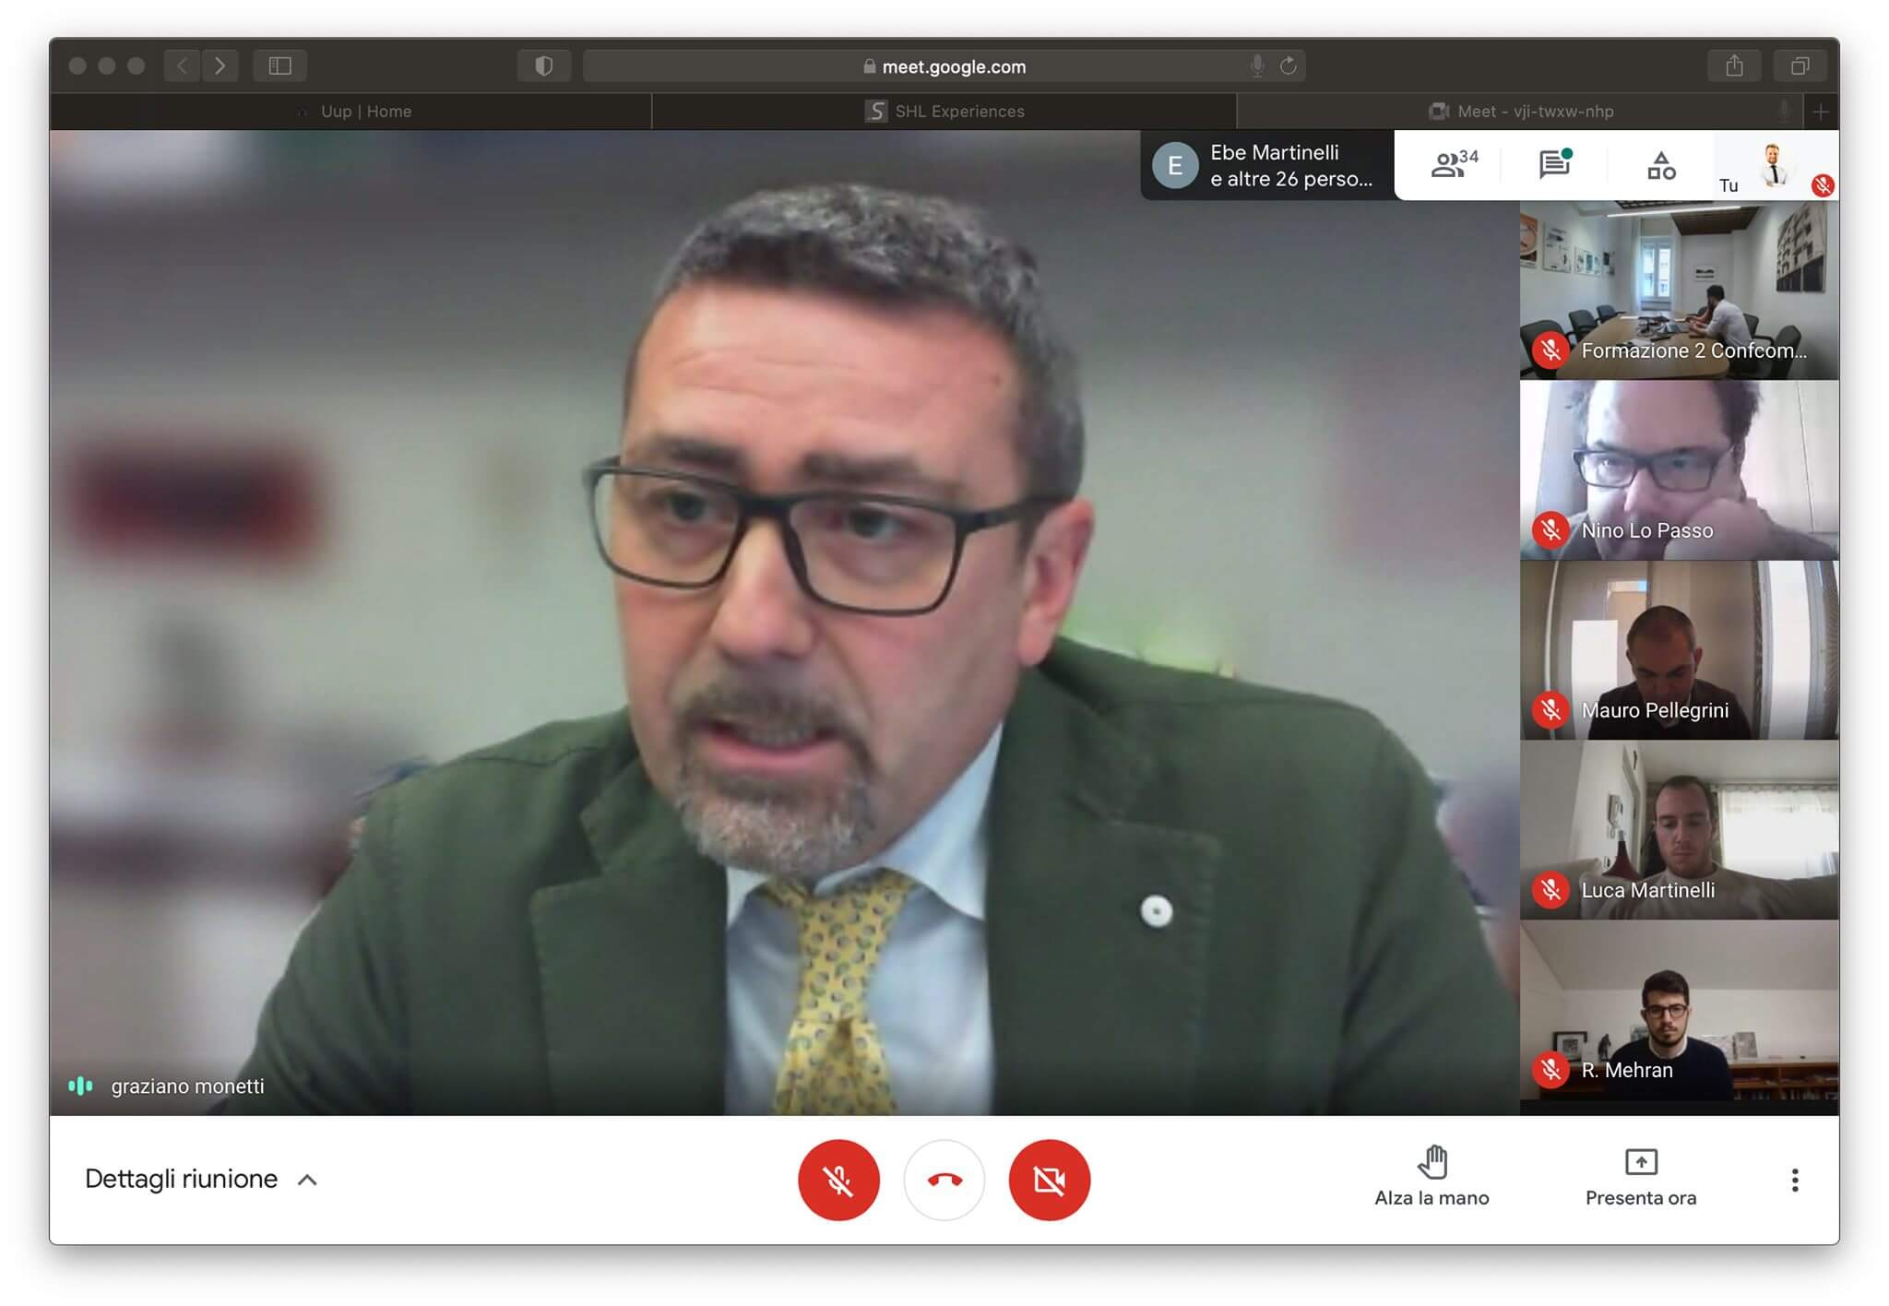Click the red hang up call button

coord(944,1180)
